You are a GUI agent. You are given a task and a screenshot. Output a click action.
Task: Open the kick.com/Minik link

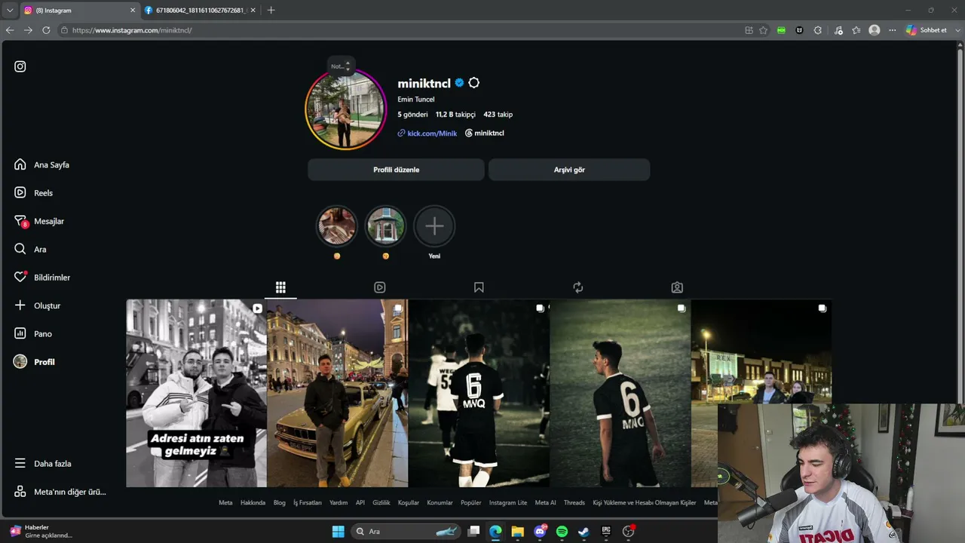(427, 133)
